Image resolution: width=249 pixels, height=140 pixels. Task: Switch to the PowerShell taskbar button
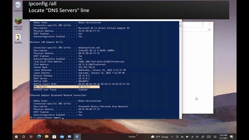77,136
